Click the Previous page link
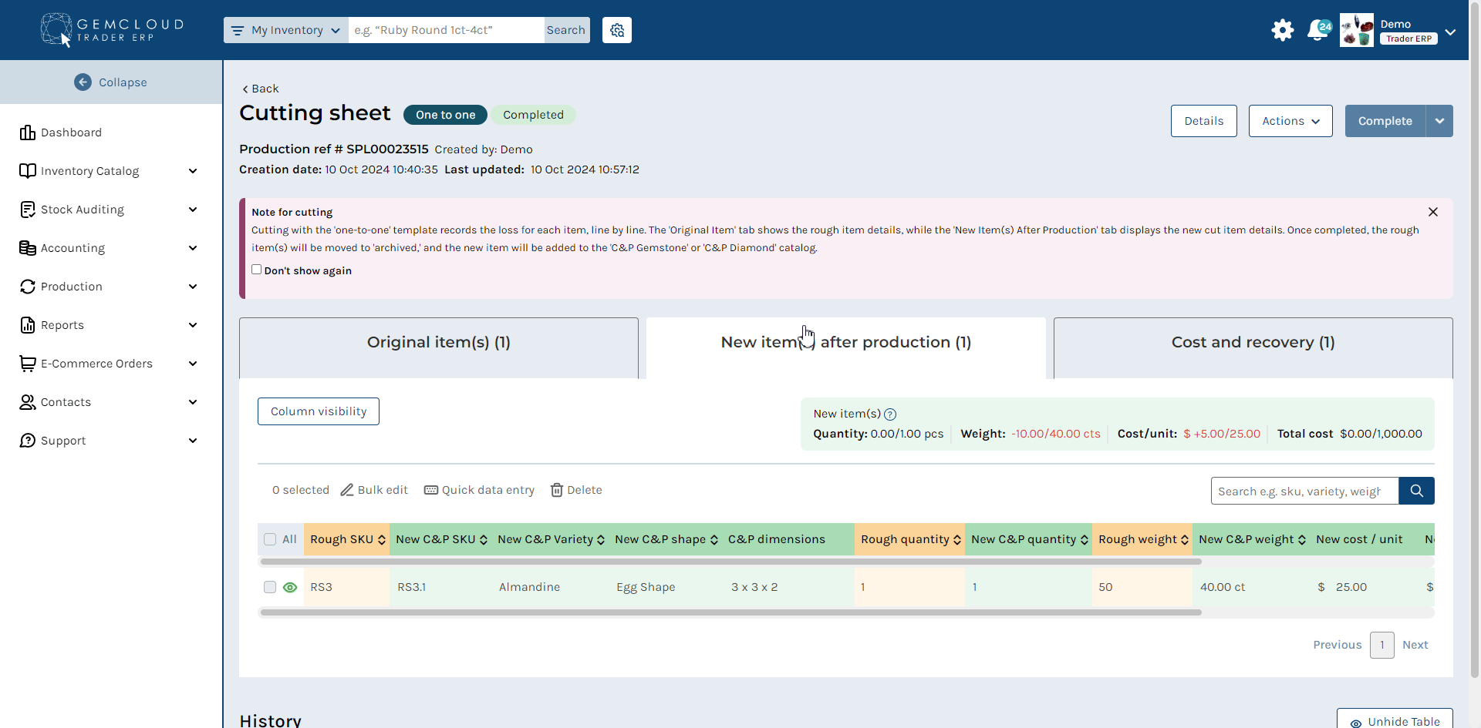Screen dimensions: 1481x728 [1338, 645]
